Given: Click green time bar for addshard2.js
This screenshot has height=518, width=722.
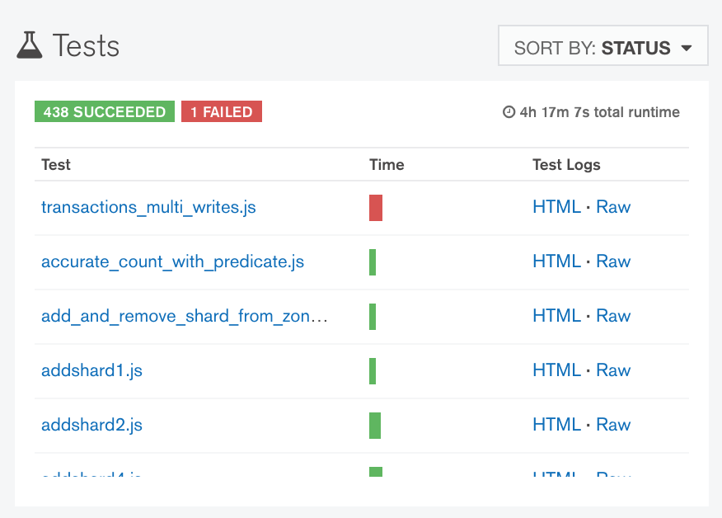Looking at the screenshot, I should tap(375, 426).
